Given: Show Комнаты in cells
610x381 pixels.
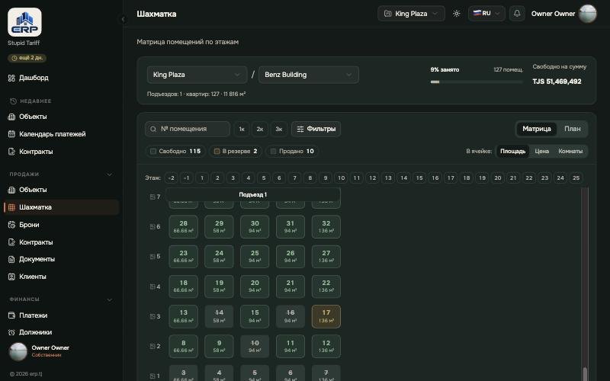Looking at the screenshot, I should [570, 151].
